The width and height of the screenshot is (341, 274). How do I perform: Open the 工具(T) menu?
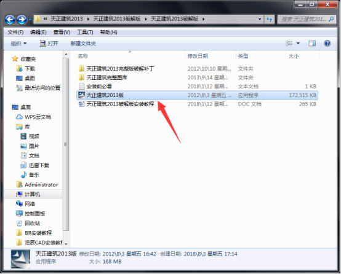click(x=85, y=33)
